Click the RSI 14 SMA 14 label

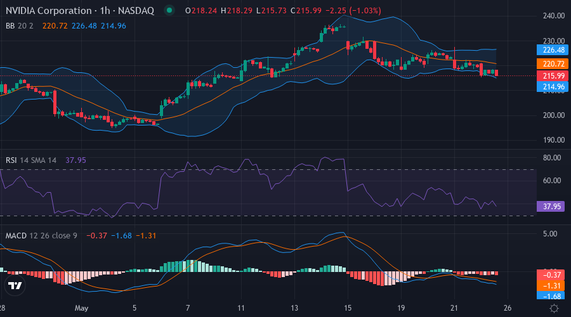pos(31,160)
